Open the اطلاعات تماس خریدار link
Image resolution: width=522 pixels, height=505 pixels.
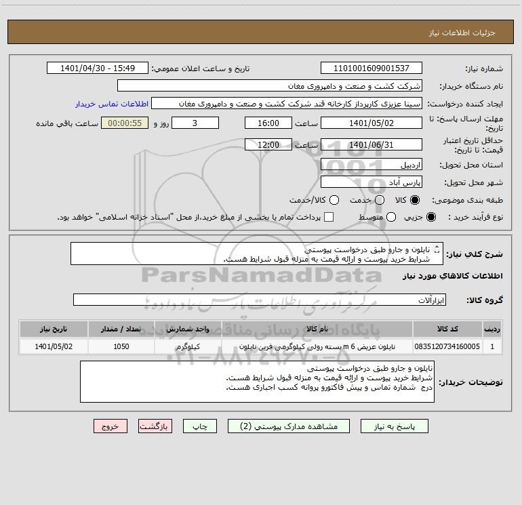click(112, 104)
